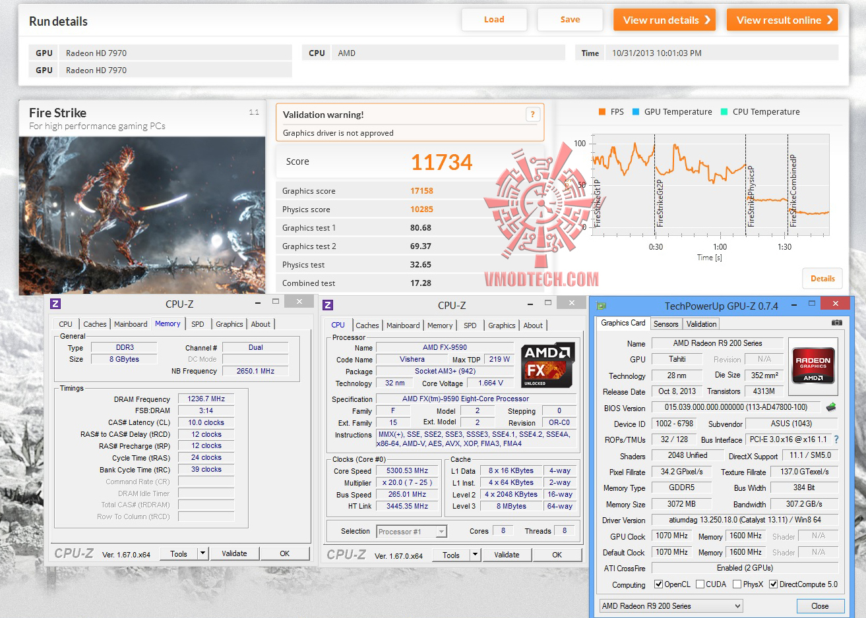
Task: Click the Bus Interface question mark in GPU-Z
Action: tap(836, 439)
